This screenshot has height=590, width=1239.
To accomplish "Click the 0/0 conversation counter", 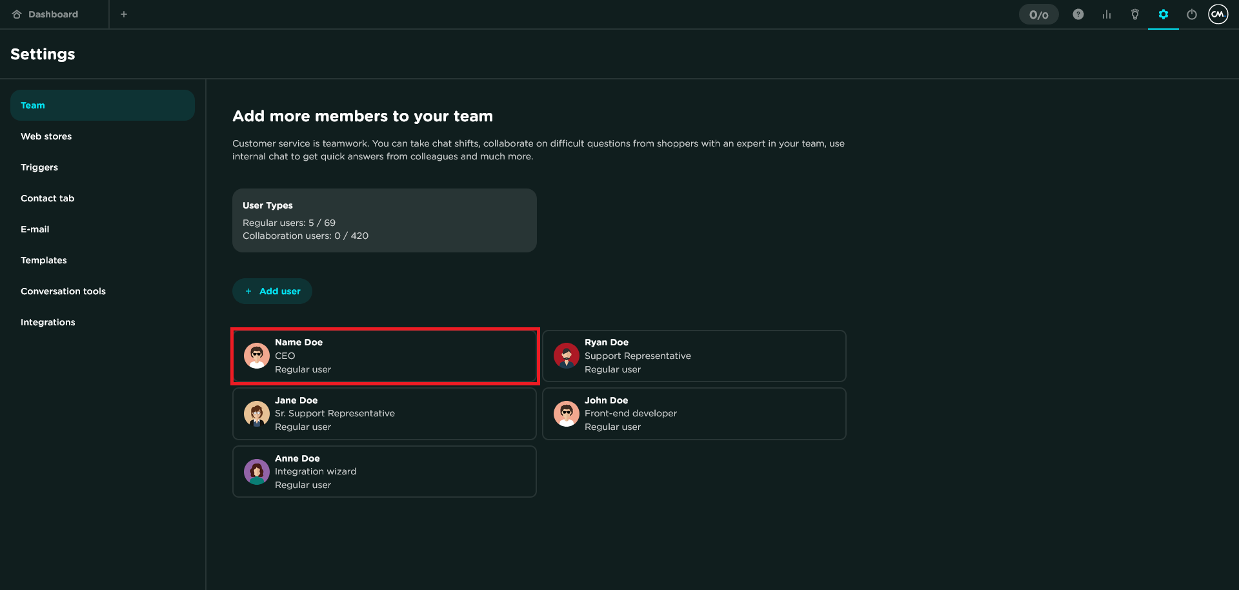I will point(1038,14).
